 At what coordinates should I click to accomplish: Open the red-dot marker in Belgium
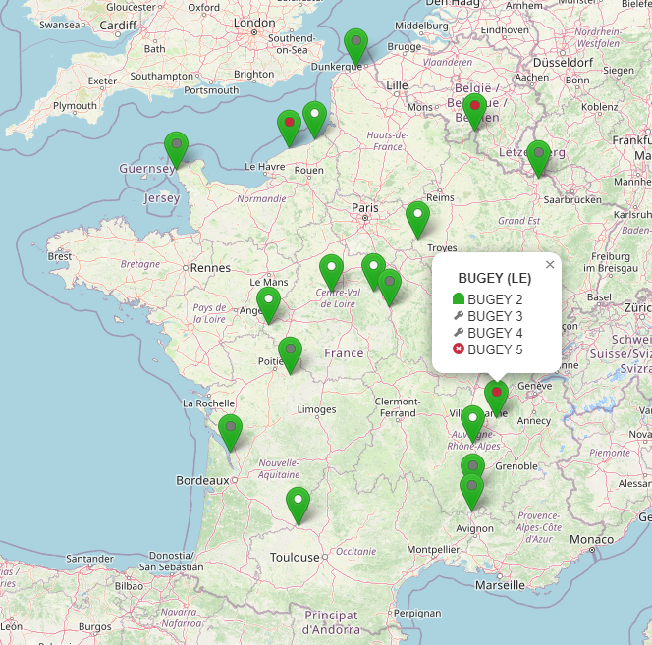click(x=475, y=112)
